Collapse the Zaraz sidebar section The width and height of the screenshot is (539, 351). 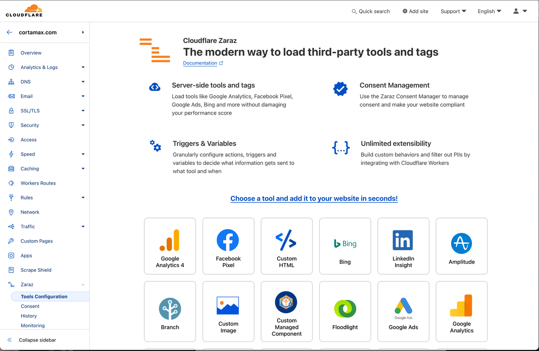(83, 285)
